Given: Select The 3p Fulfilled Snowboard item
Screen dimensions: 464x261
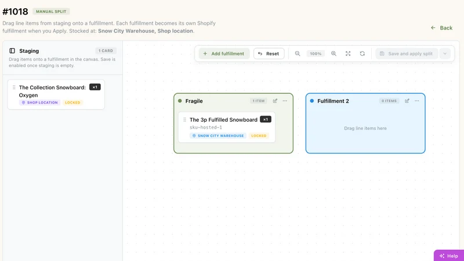Looking at the screenshot, I should coord(227,127).
